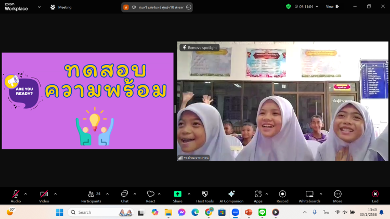Click the green encryption shield icon

pos(288,6)
